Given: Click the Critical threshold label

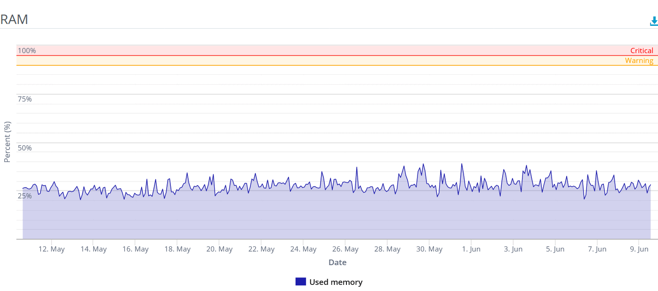Looking at the screenshot, I should (x=642, y=51).
